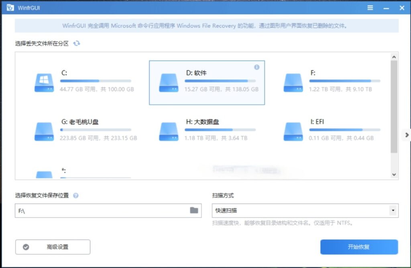This screenshot has width=411, height=268.
Task: Click the help icon beside 选择恢复文件保存位置
Action: tap(76, 195)
